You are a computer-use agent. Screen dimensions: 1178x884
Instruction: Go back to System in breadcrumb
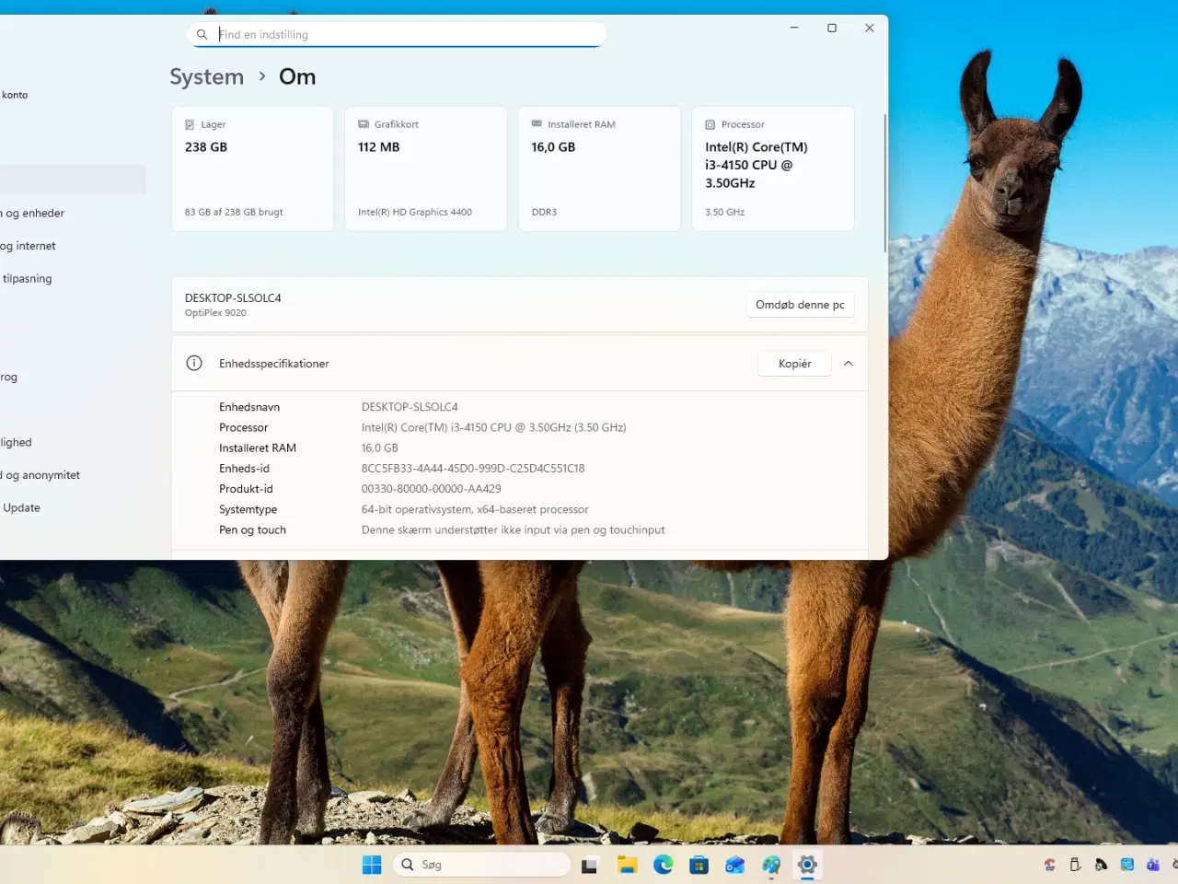click(206, 77)
